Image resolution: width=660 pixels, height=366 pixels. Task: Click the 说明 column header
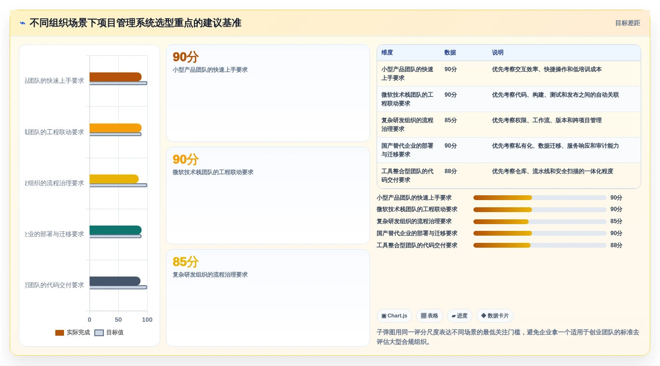(x=498, y=53)
